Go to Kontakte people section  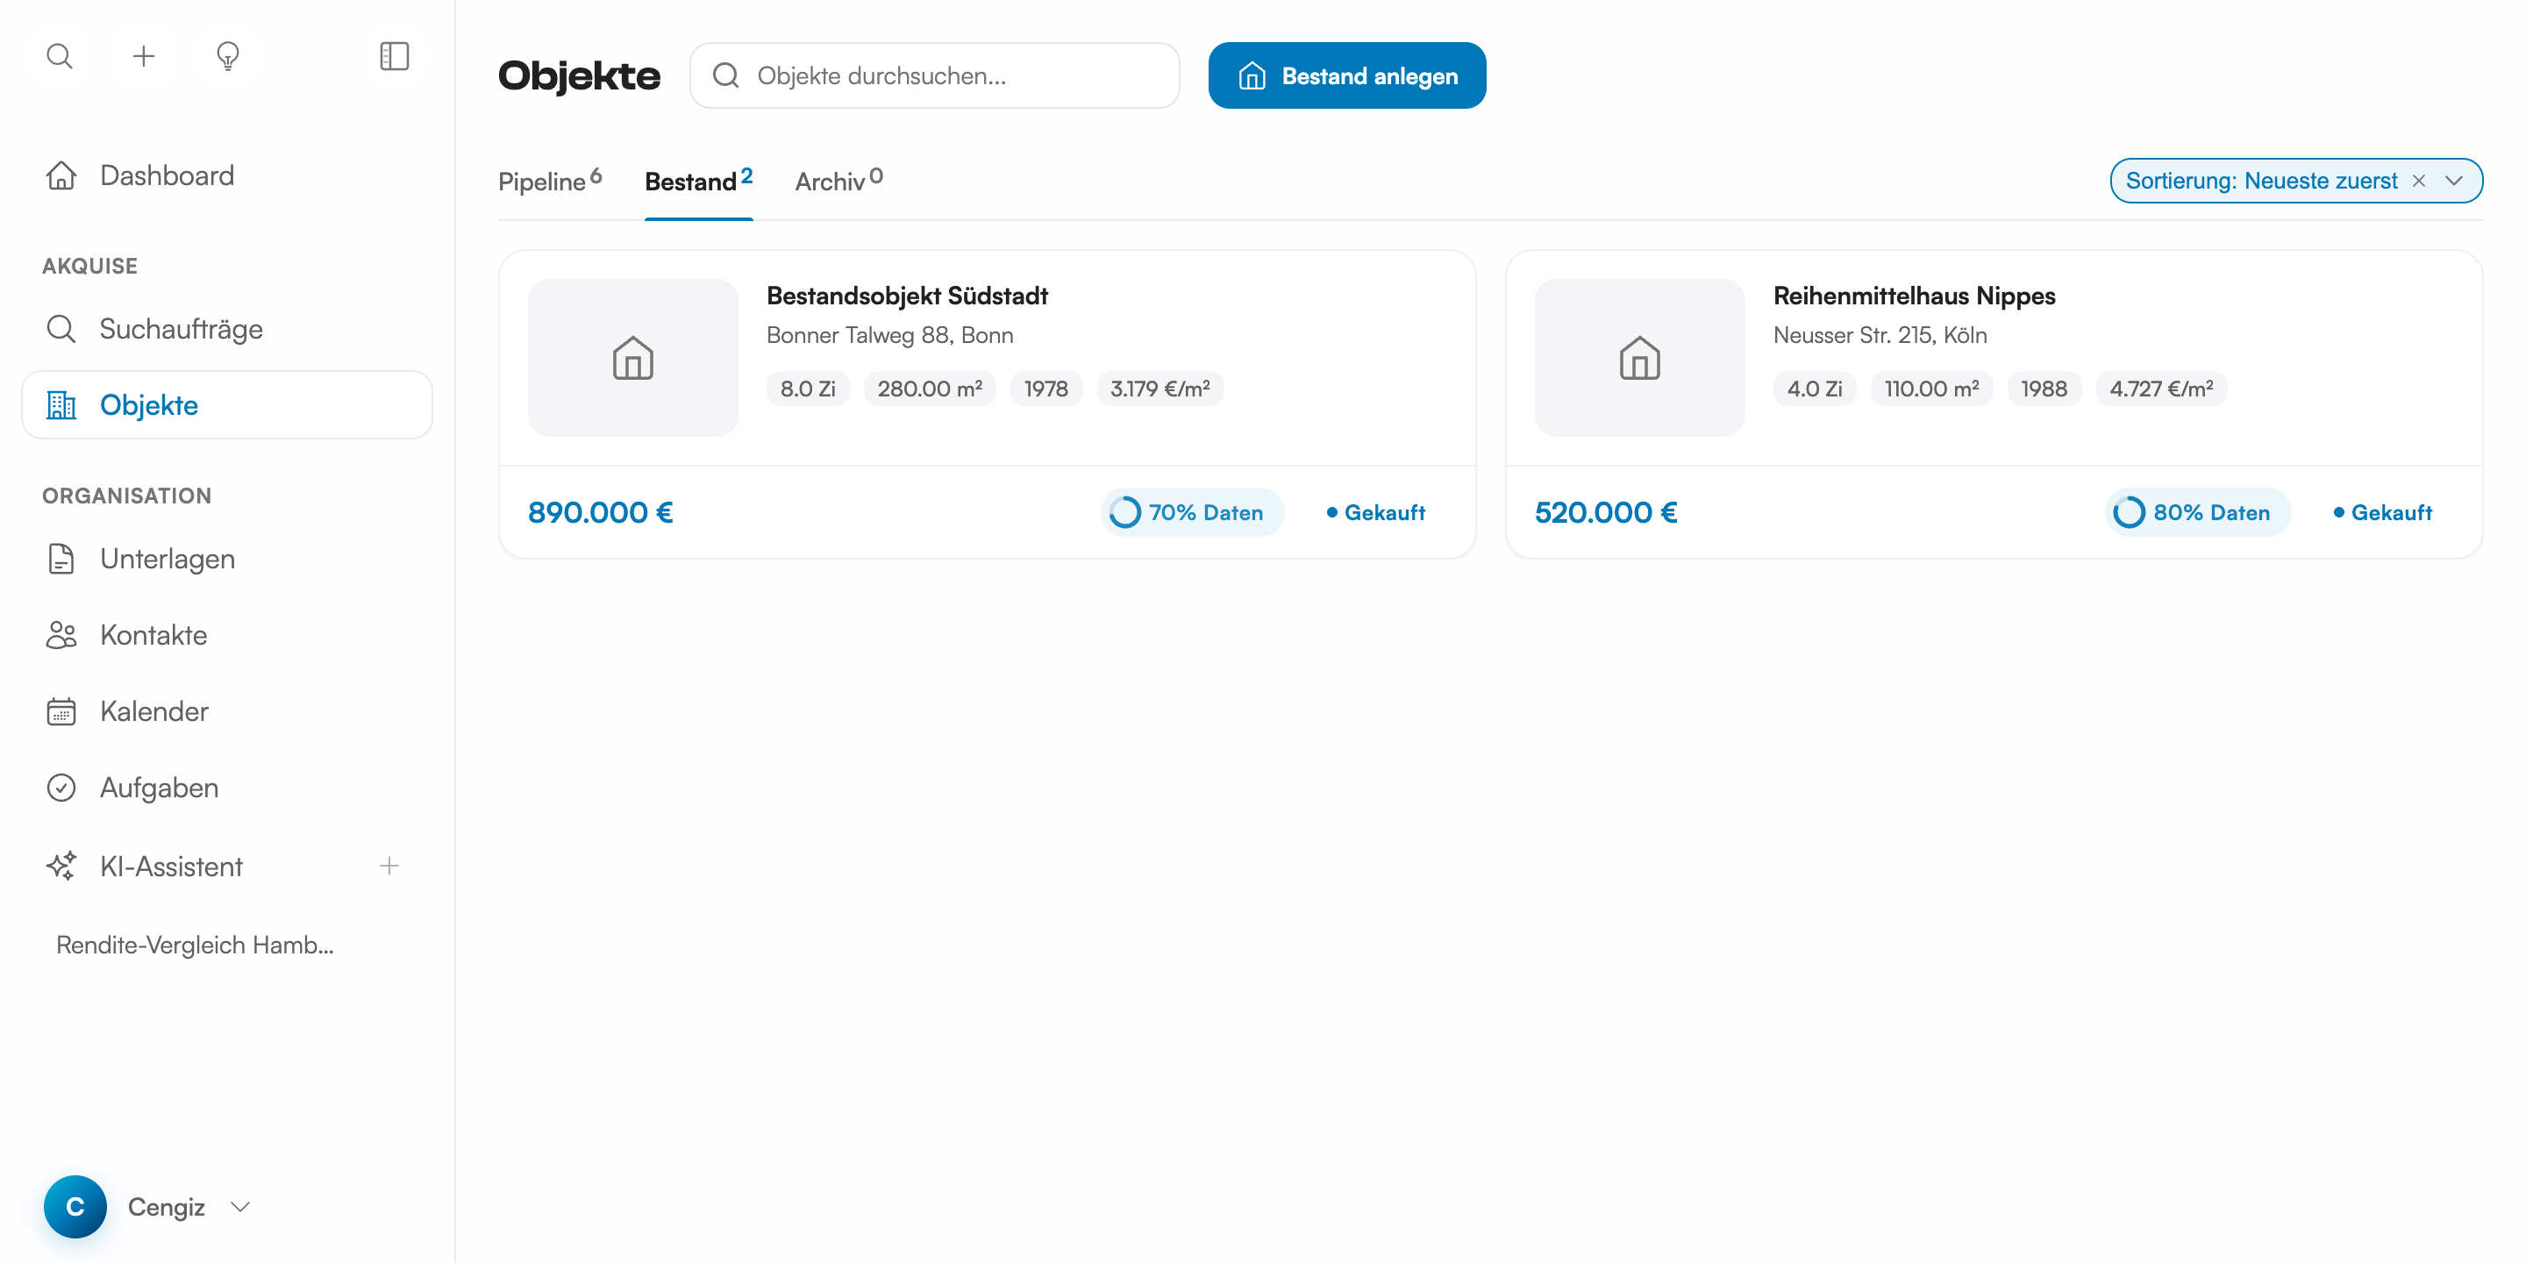[x=153, y=635]
